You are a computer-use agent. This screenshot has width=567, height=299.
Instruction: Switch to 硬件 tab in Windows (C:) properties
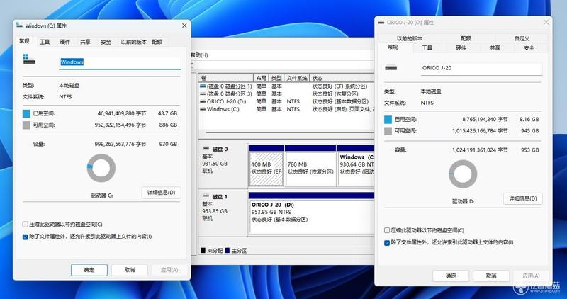pyautogui.click(x=65, y=42)
